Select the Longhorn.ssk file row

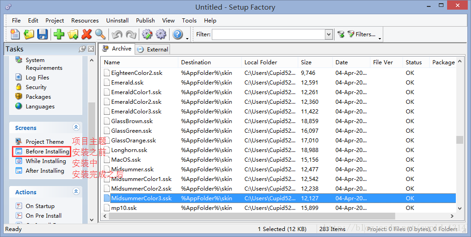coord(278,150)
